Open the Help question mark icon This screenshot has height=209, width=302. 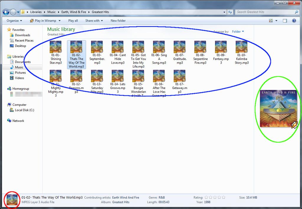(x=294, y=21)
